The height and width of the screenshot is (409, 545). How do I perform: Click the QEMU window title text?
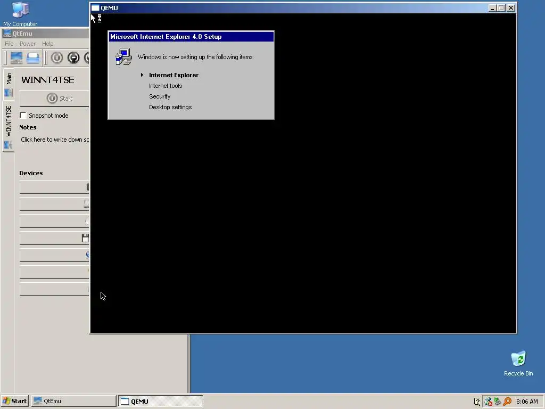coord(109,8)
